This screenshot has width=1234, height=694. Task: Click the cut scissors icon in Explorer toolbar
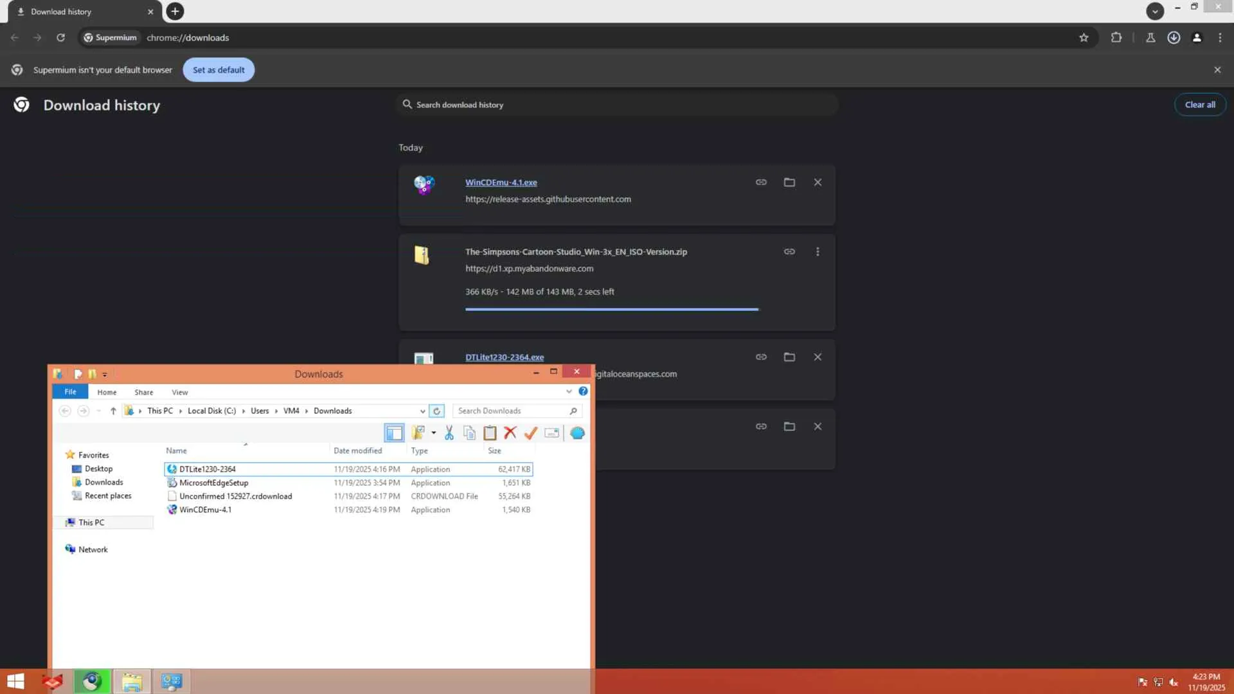pyautogui.click(x=449, y=433)
